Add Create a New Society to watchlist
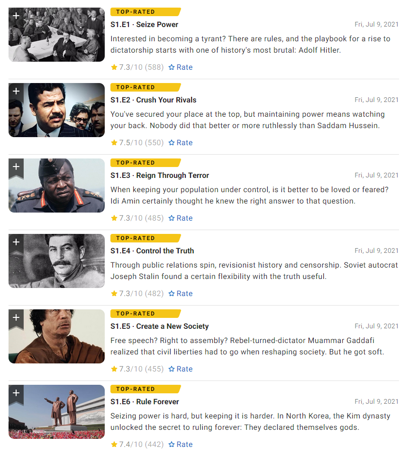409x455 pixels. (16, 318)
